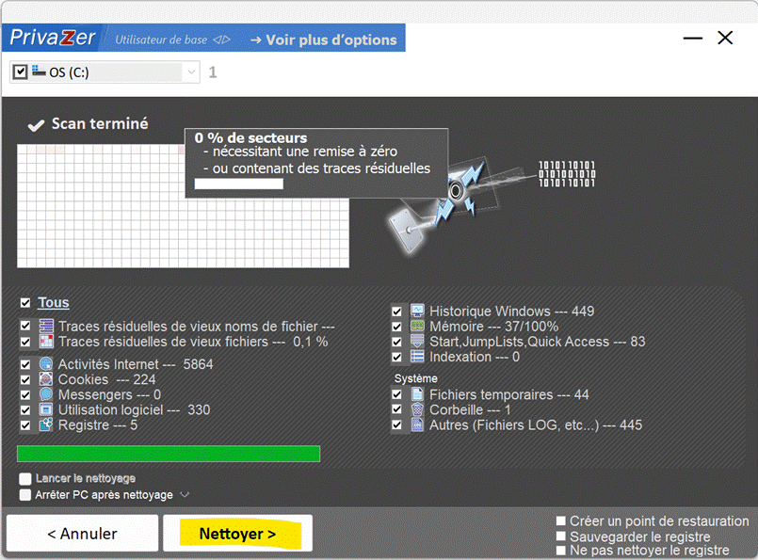
Task: Click the user level switch arrows icon
Action: point(222,40)
